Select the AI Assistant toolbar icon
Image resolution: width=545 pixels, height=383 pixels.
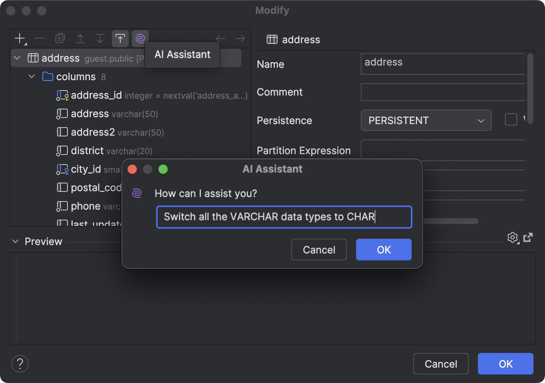coord(140,38)
